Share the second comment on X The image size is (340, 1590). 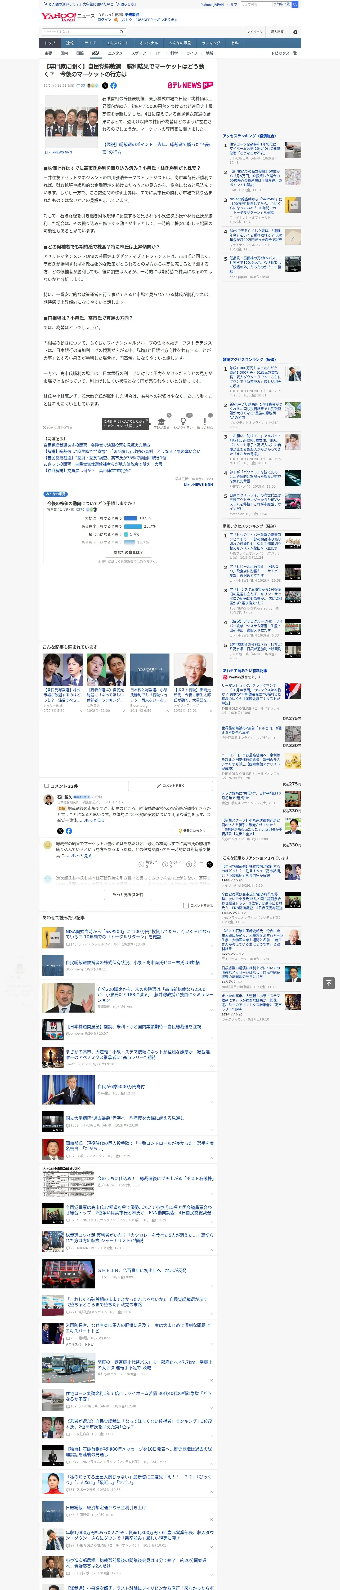click(209, 864)
